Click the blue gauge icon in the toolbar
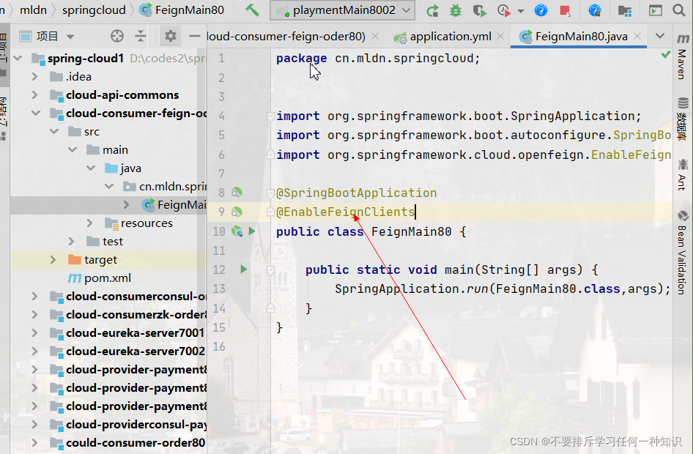693x454 pixels. [x=541, y=10]
